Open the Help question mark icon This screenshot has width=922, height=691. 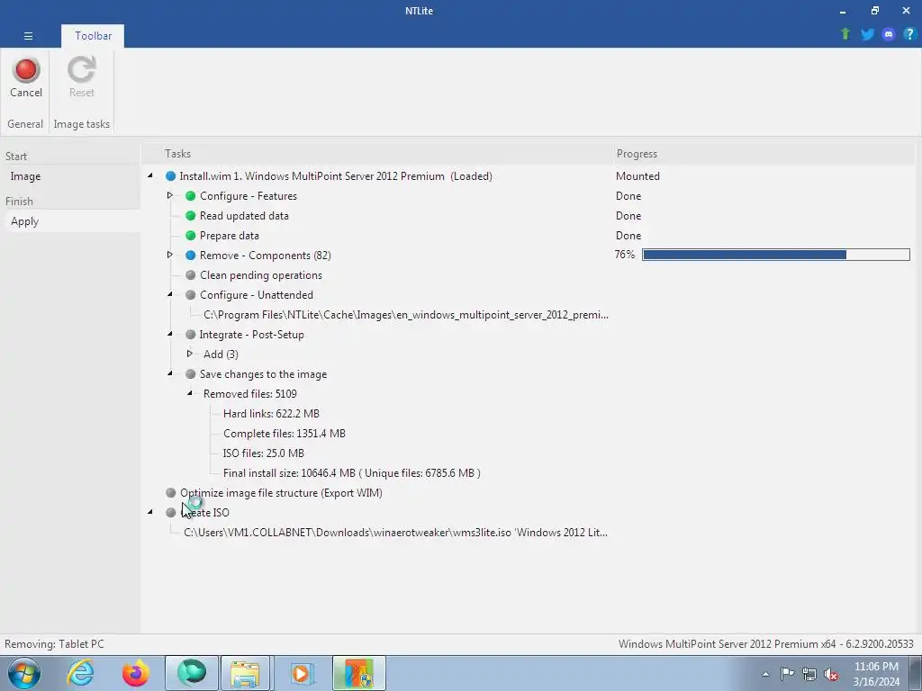pyautogui.click(x=909, y=34)
